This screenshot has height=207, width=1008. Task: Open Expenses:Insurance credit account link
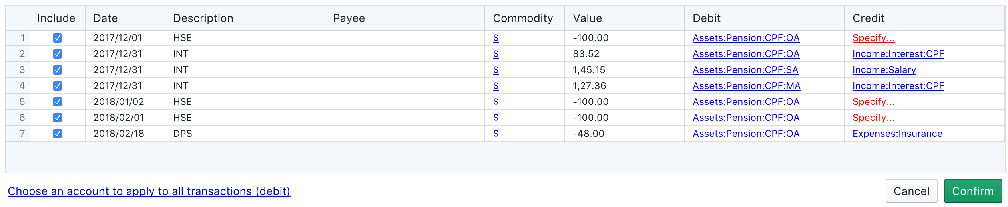tap(897, 134)
